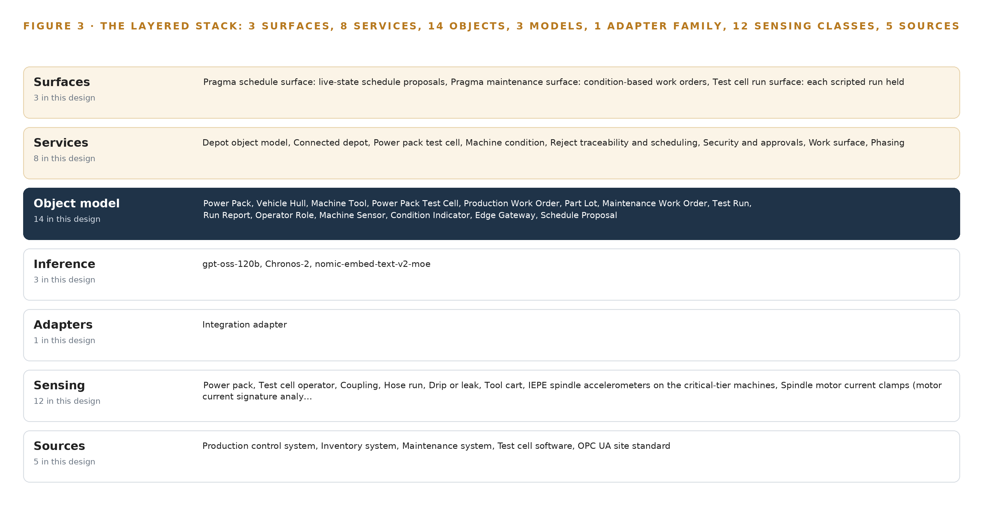Click the 'Production control system' sources list
The width and height of the screenshot is (983, 517).
tap(436, 446)
